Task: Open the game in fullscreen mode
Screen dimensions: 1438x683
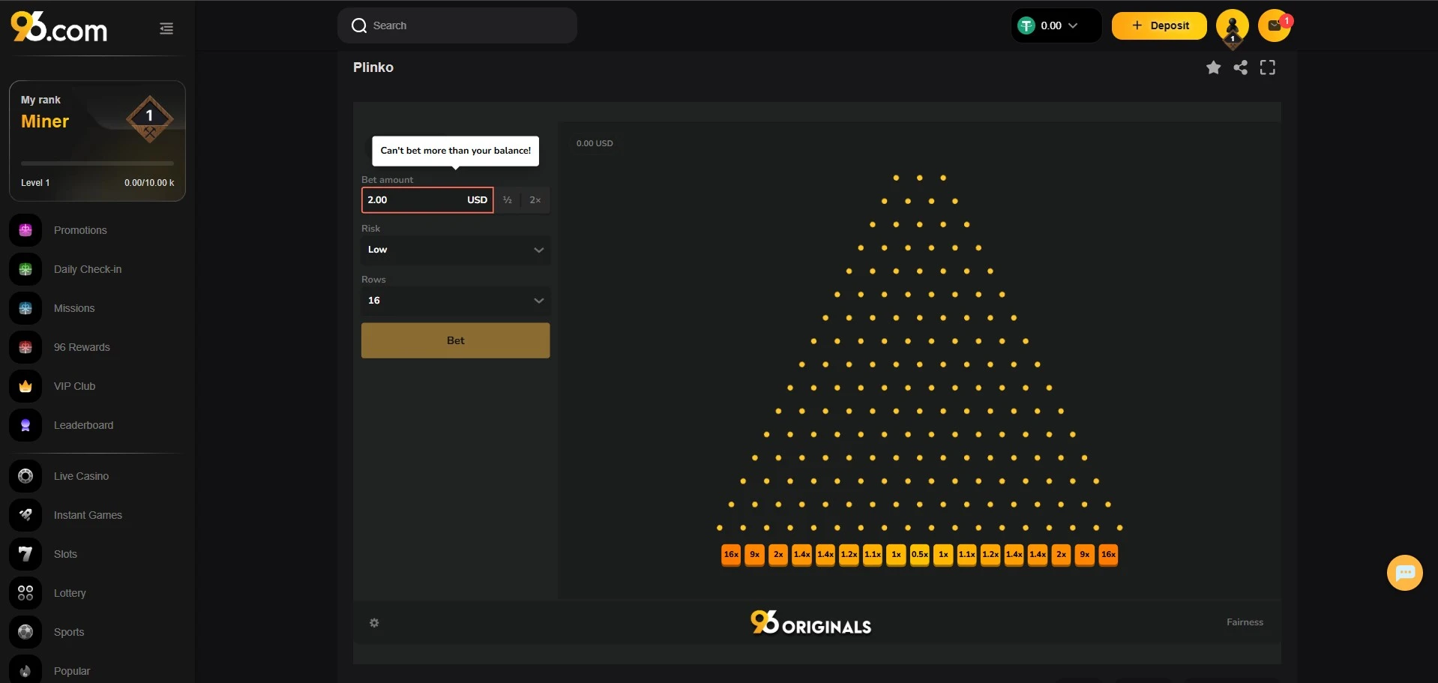Action: pos(1268,67)
